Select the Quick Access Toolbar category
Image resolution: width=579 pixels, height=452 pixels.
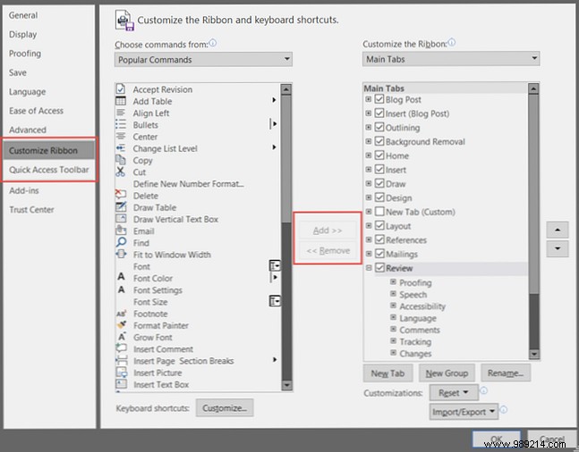click(x=48, y=170)
